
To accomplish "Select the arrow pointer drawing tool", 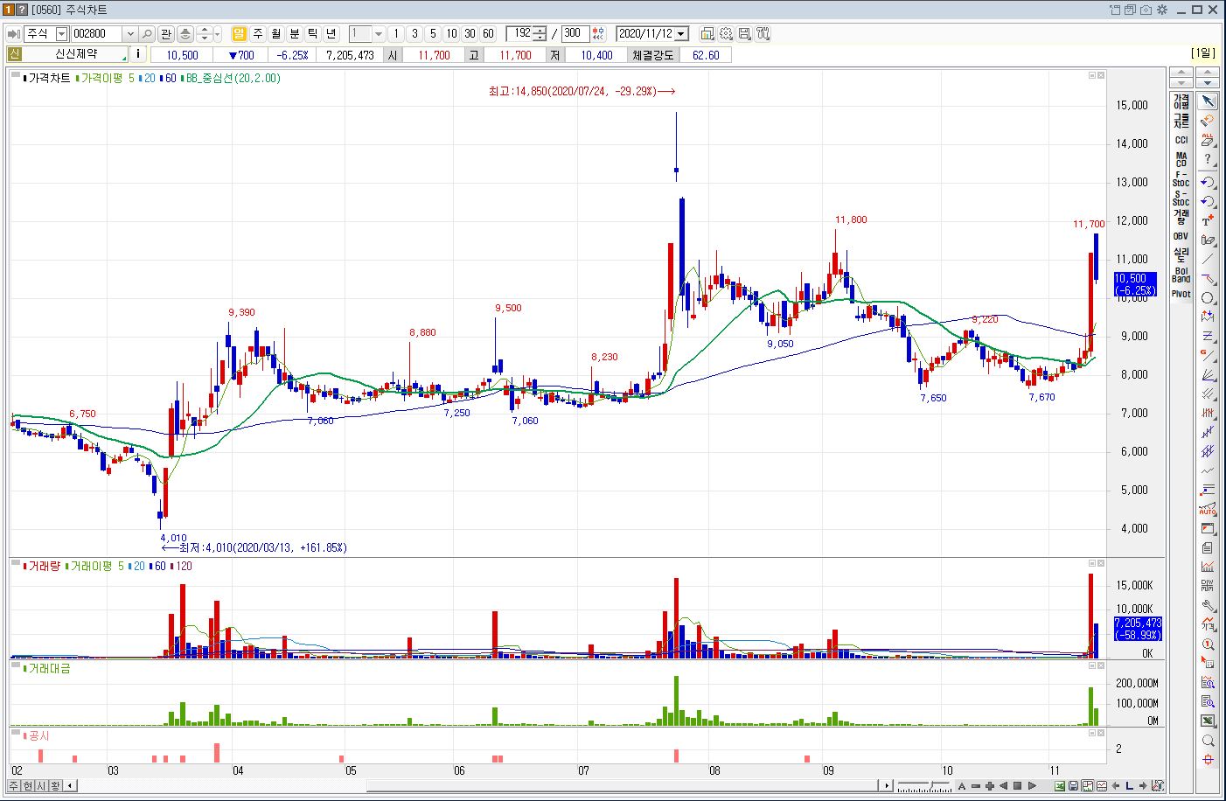I will pos(1208,101).
